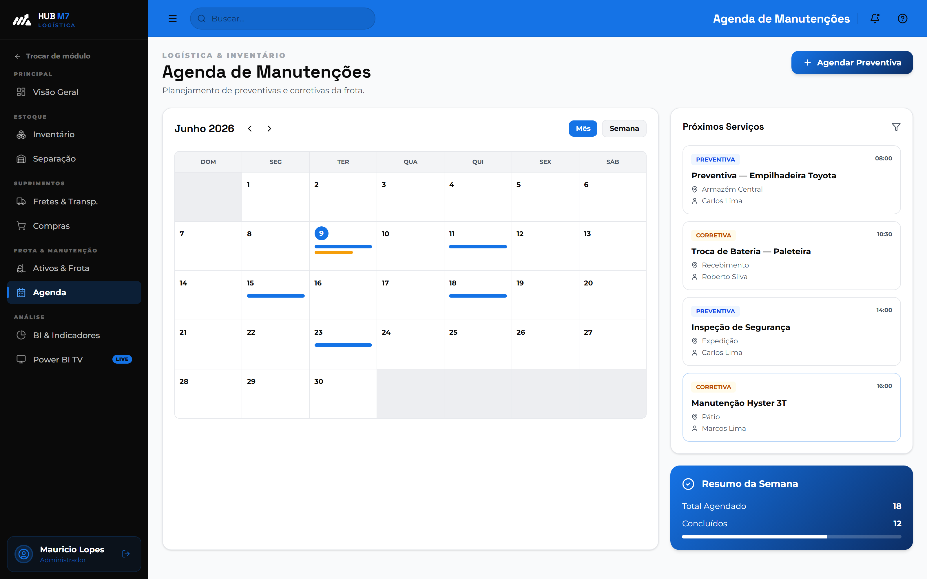Open Fretes & Transp. menu item
This screenshot has width=927, height=579.
(x=74, y=201)
